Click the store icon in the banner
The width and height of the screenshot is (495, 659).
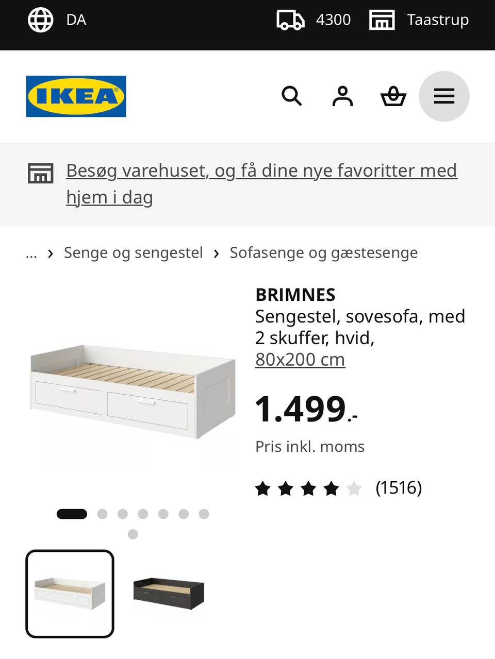(40, 174)
